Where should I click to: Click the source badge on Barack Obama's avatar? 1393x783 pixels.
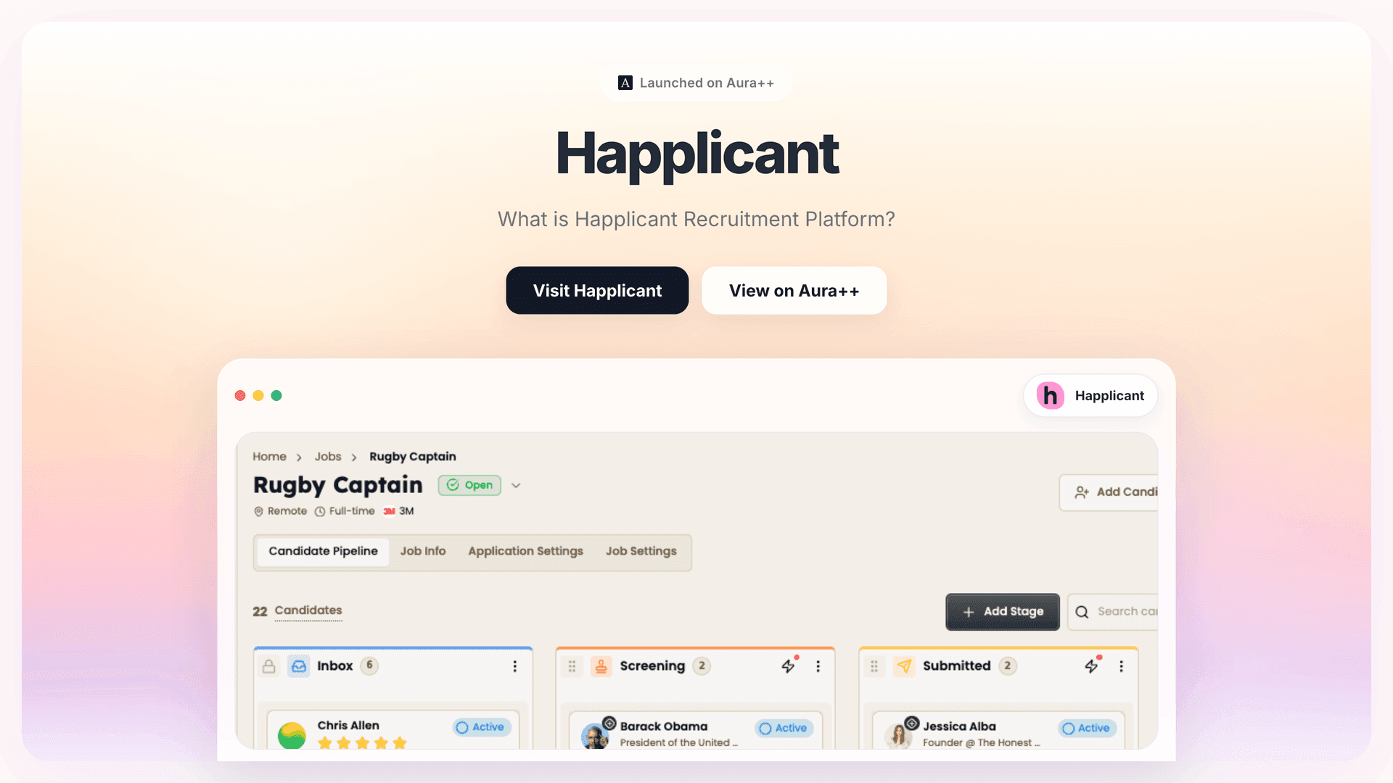click(609, 724)
